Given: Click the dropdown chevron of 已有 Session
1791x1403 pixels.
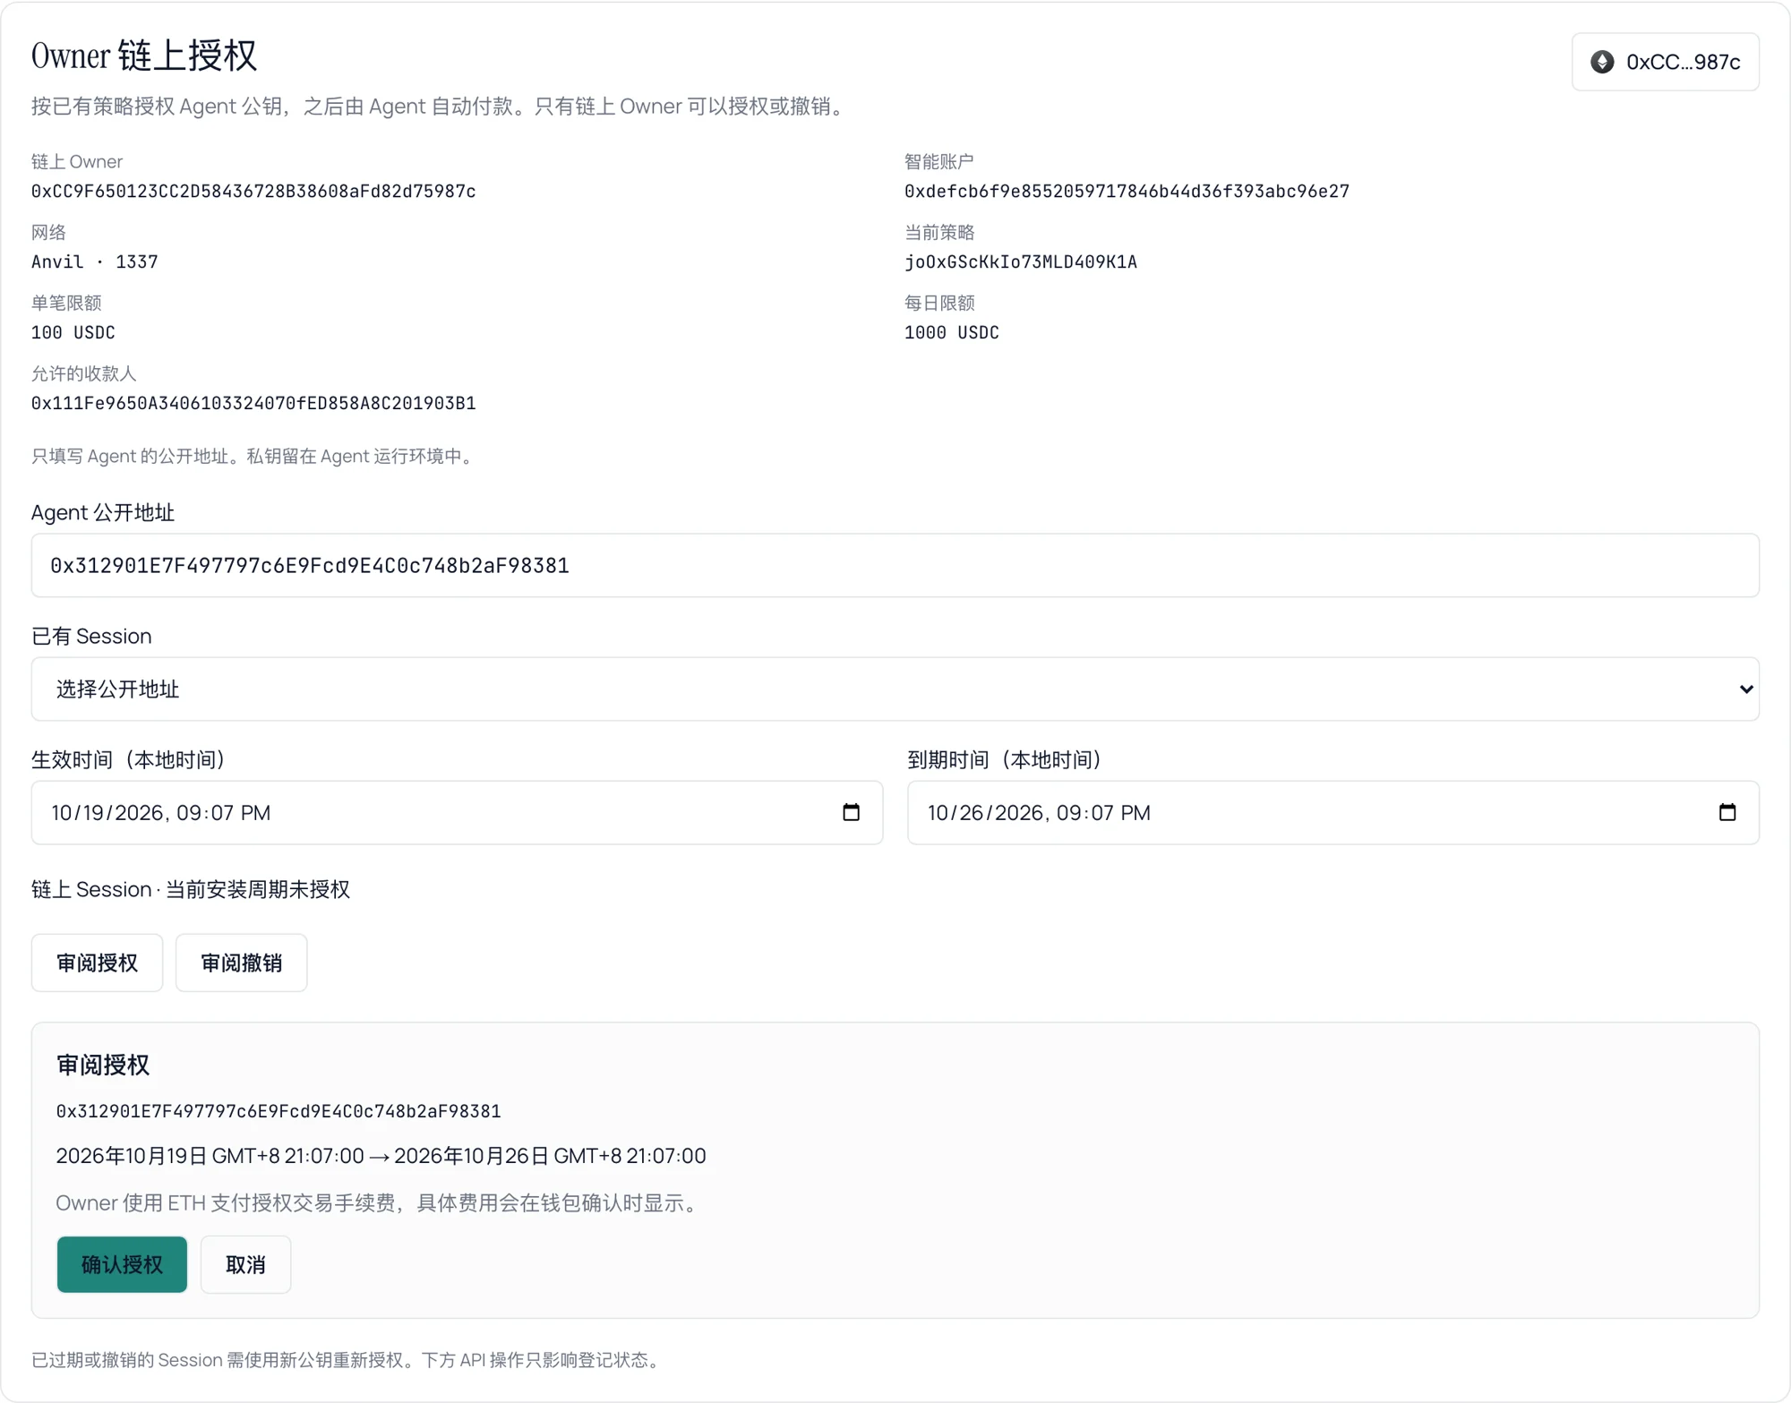Looking at the screenshot, I should pos(1745,689).
